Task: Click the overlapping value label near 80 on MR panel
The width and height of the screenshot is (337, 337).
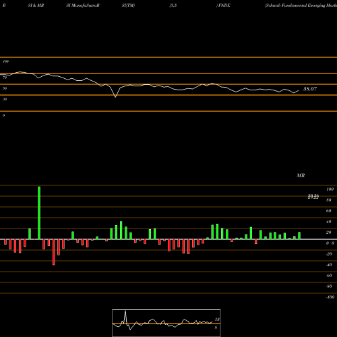Action: click(313, 197)
